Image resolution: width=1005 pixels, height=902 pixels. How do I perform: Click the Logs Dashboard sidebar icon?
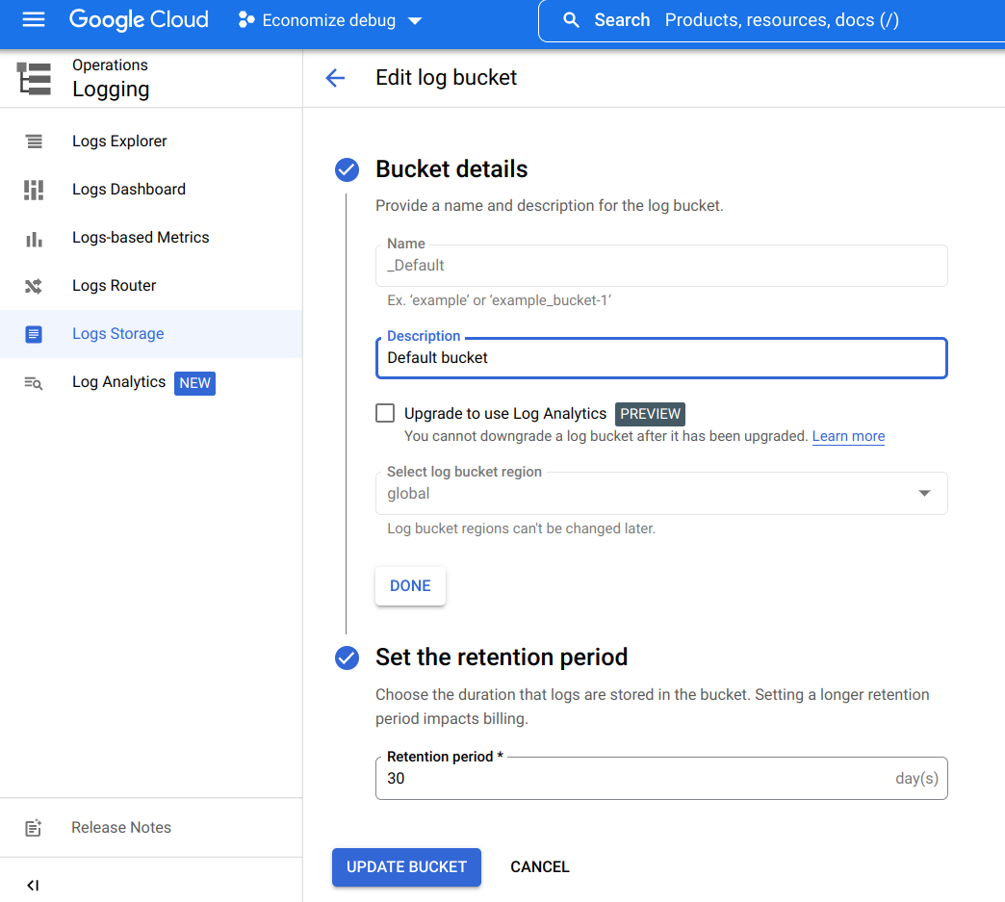pos(34,190)
